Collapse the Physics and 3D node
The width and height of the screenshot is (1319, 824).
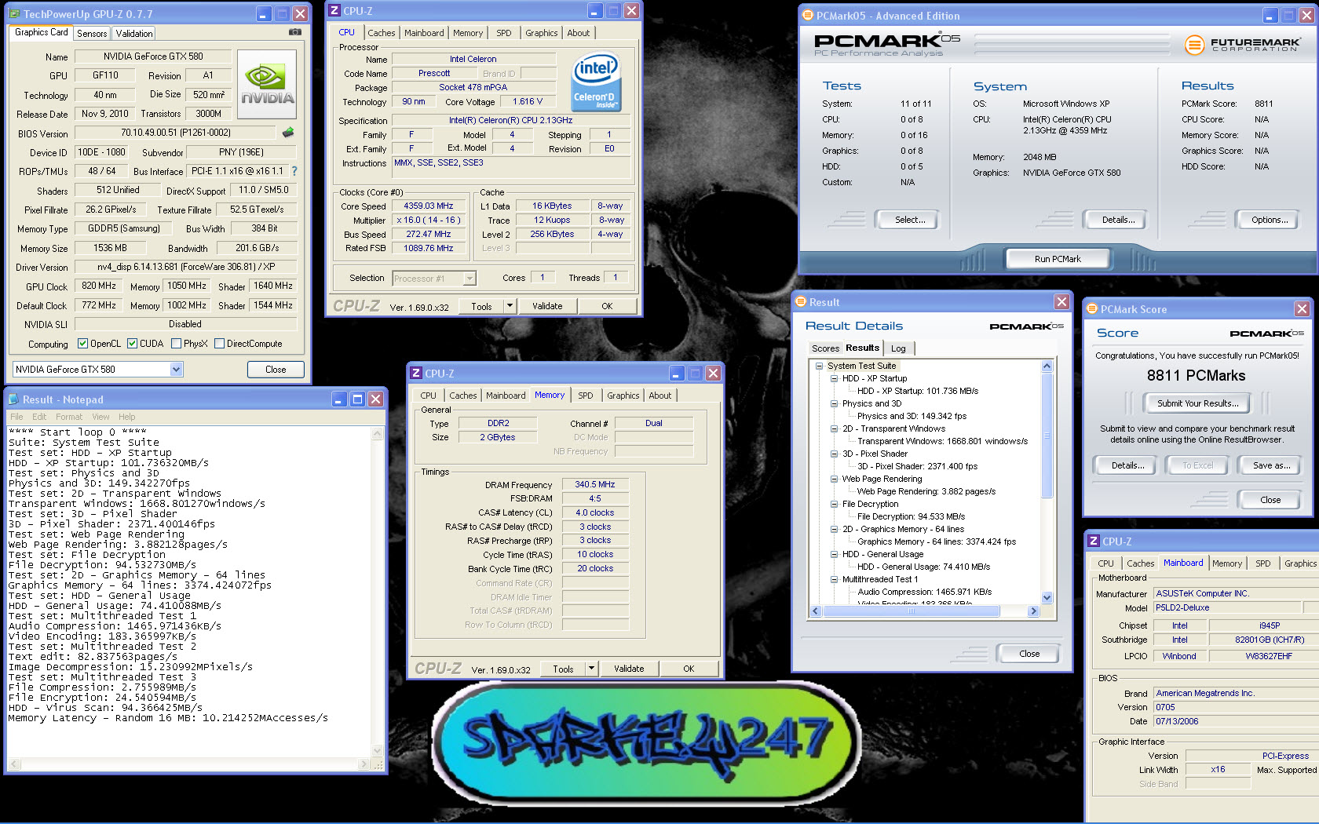(x=835, y=403)
